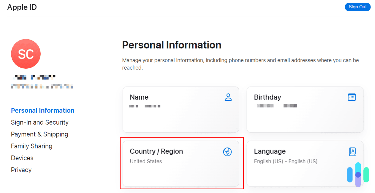Click the blurred email below the profile name
Viewport: 375px width, 193px height.
click(42, 86)
